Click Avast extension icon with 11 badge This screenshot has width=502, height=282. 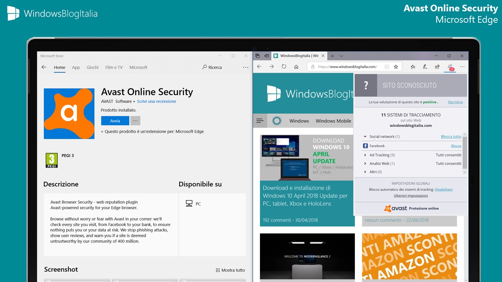pos(450,67)
